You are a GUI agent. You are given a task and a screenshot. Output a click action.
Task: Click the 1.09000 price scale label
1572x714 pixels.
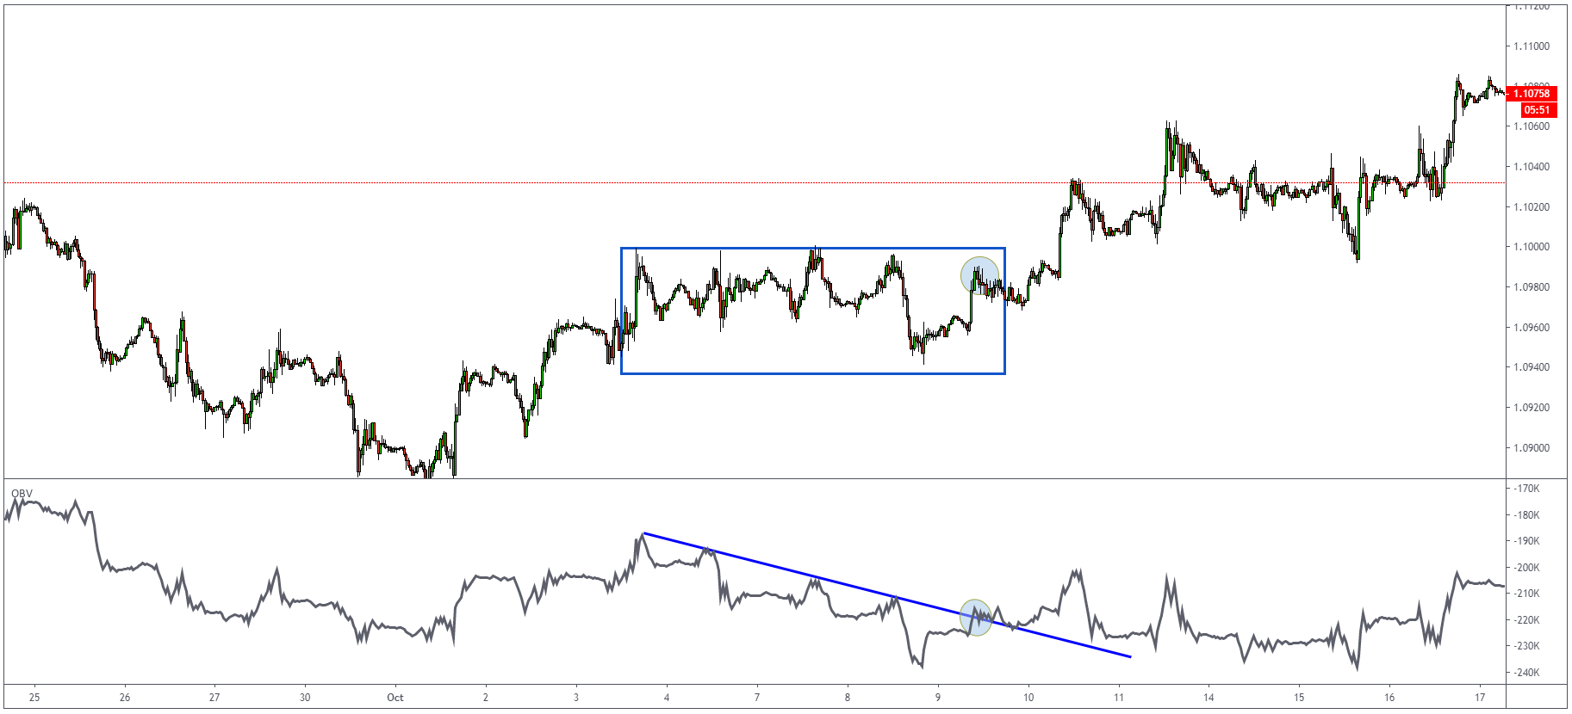tap(1532, 448)
